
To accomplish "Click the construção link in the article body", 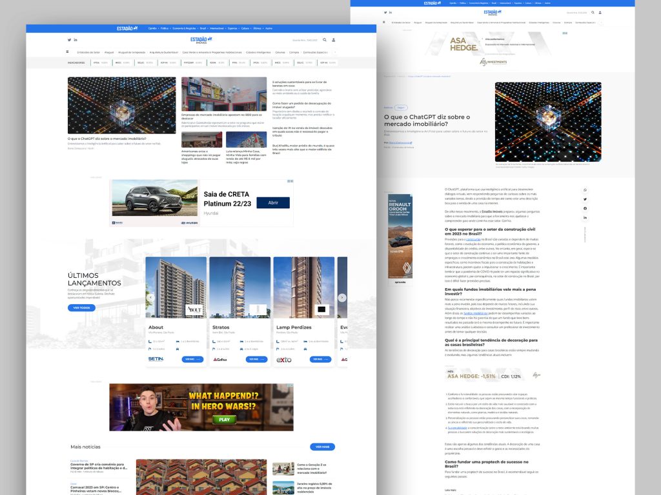I will click(x=473, y=240).
